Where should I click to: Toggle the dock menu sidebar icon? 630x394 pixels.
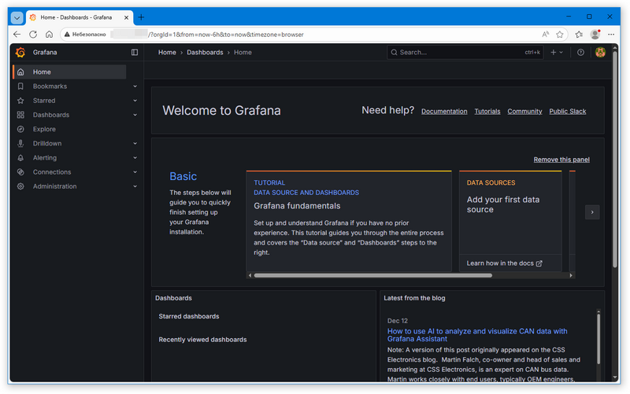pos(135,52)
